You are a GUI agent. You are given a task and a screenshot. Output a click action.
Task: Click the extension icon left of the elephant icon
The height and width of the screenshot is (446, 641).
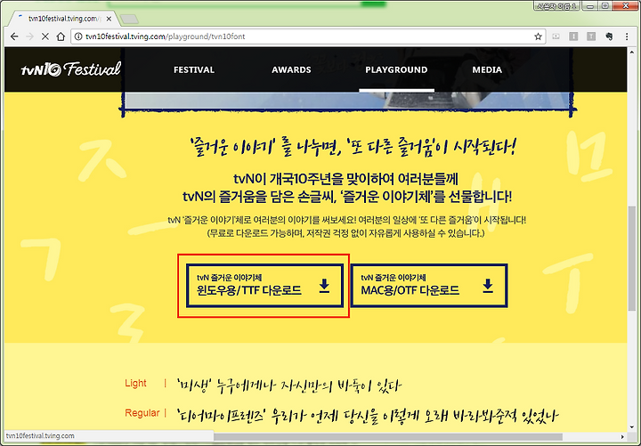pyautogui.click(x=591, y=36)
